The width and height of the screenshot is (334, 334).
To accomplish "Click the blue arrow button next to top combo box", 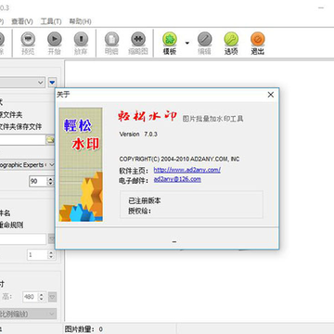I will [x=52, y=83].
